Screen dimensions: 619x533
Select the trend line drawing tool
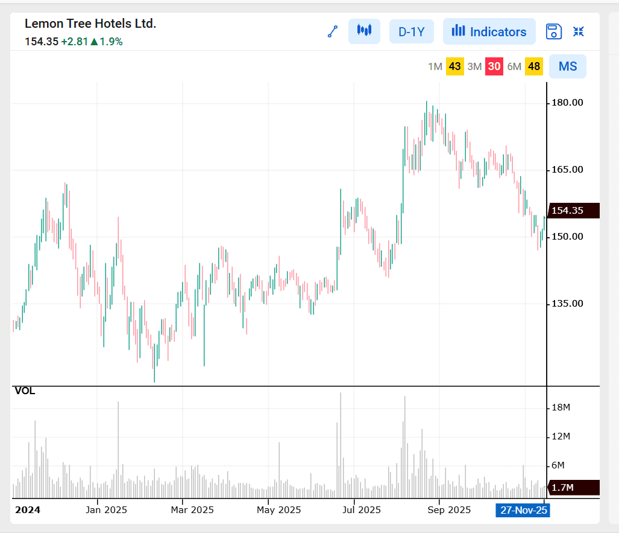coord(333,31)
